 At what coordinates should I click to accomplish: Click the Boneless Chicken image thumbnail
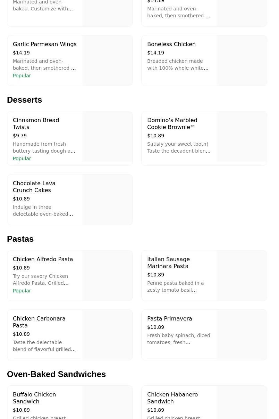(242, 60)
